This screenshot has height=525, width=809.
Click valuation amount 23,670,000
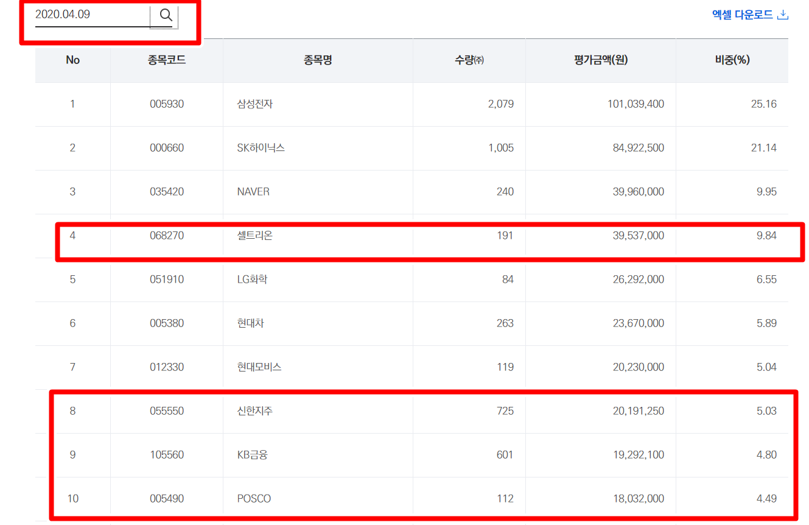coord(639,323)
